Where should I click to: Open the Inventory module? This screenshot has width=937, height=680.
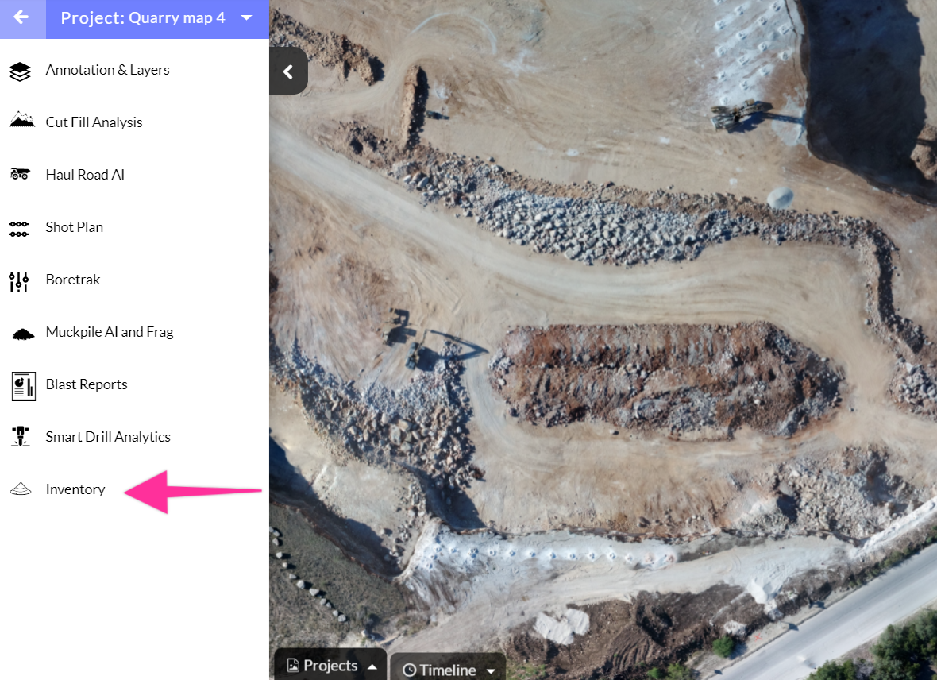pyautogui.click(x=75, y=489)
